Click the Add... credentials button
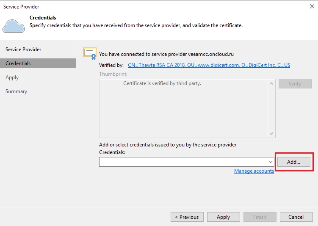 pos(293,162)
